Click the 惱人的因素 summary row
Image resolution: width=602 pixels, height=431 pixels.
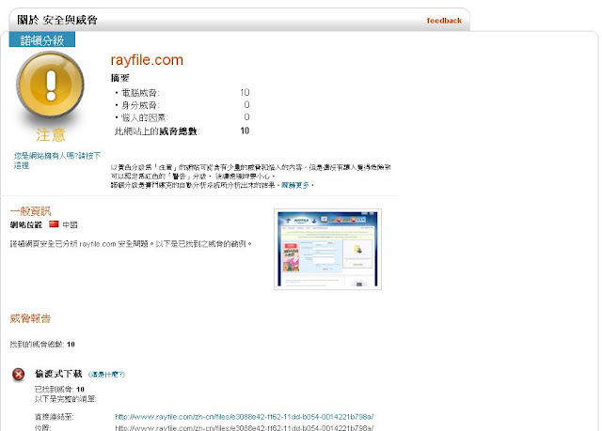pyautogui.click(x=182, y=116)
